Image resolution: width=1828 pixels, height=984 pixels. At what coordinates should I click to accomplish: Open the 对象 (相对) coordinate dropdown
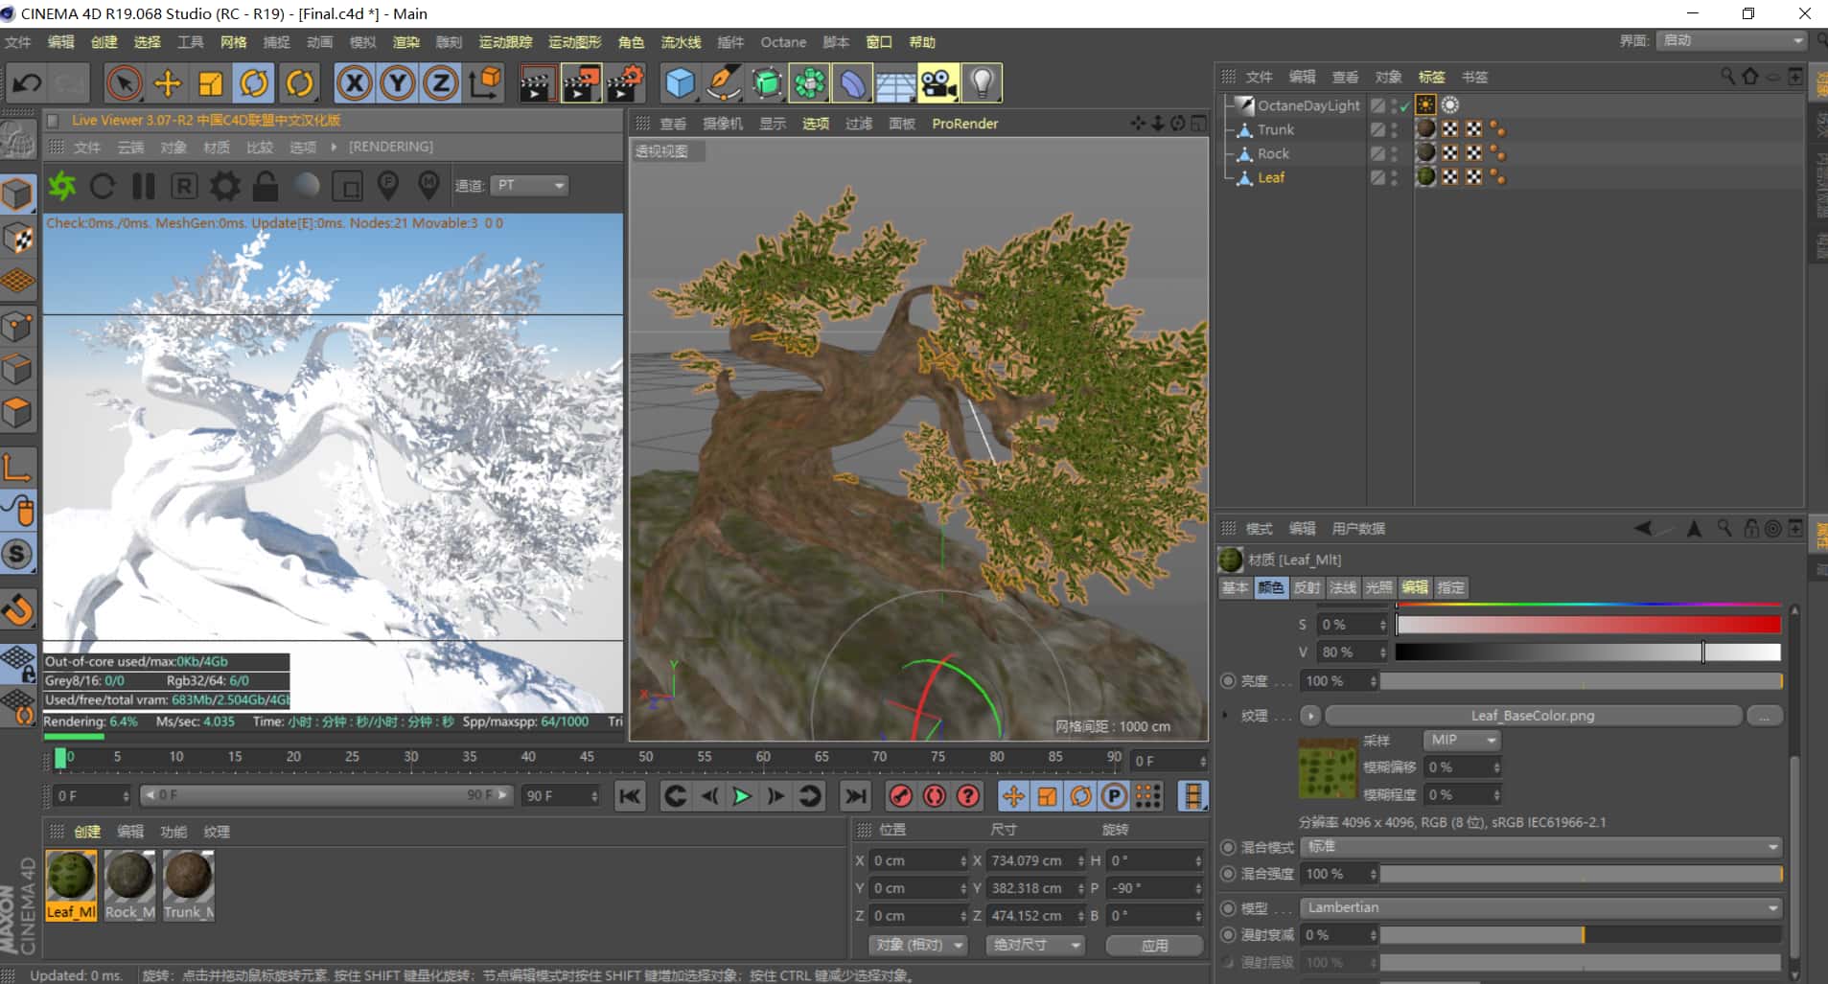[x=918, y=945]
